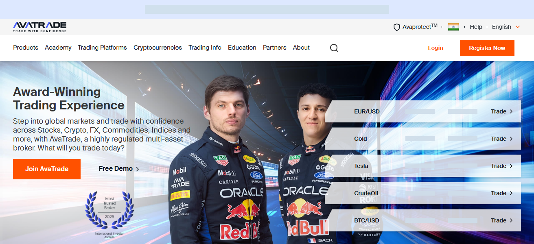Viewport: 534px width, 244px height.
Task: Select the India flag icon
Action: tap(453, 27)
